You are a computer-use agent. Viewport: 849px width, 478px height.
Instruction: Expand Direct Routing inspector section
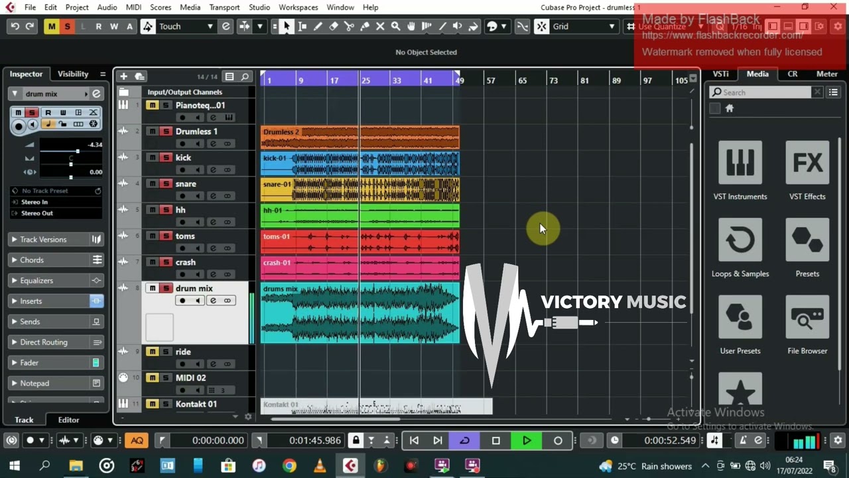[56, 343]
